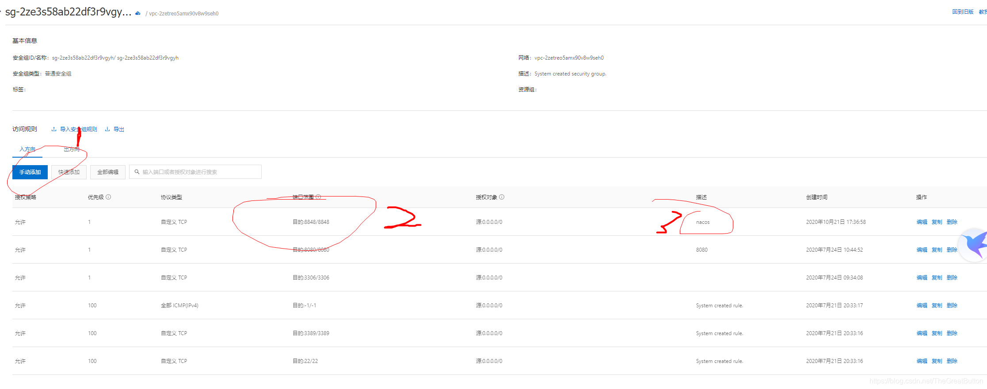Click the 全部 ICMP(IPv4) protocol cell
The width and height of the screenshot is (987, 389).
[179, 306]
